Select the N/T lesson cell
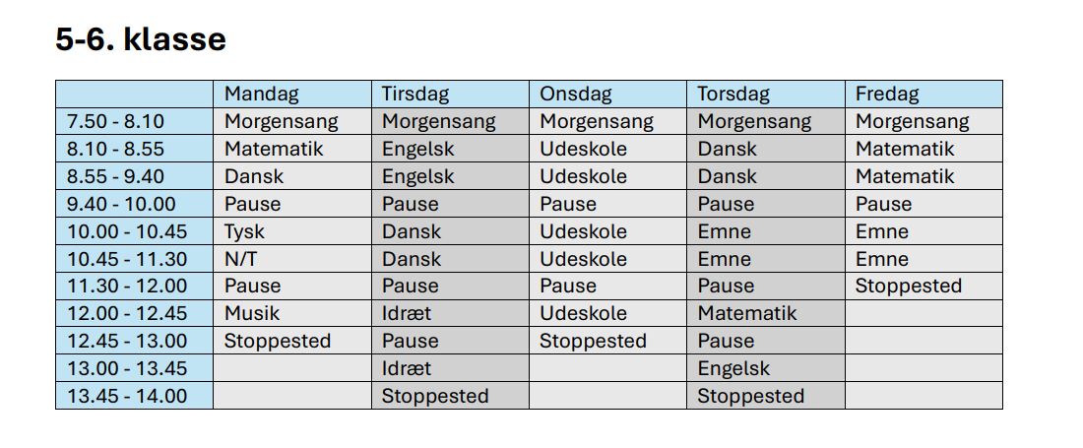Screen dimensions: 1083x448 (291, 260)
